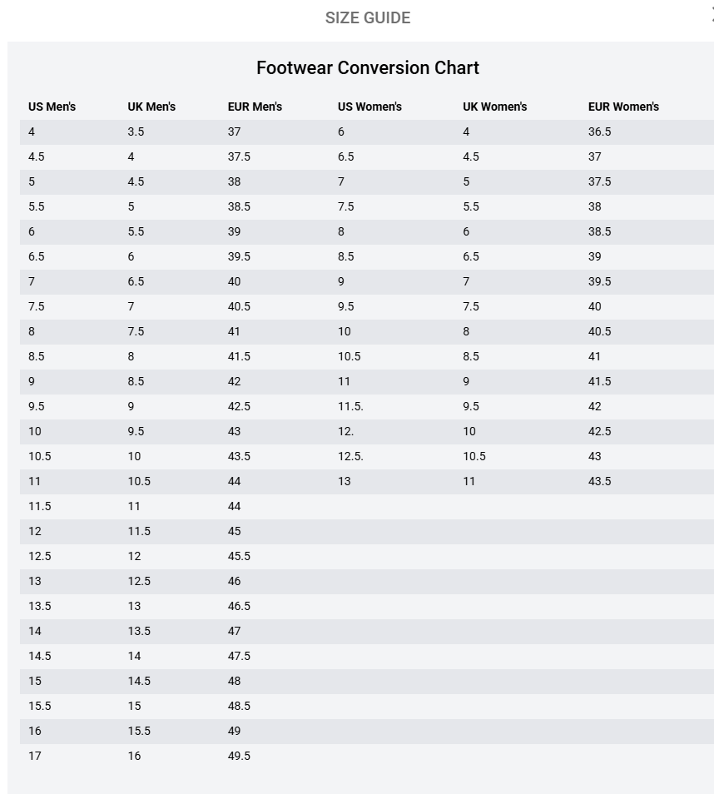The image size is (714, 794).
Task: Click 15.5 in the US Men's column
Action: point(39,706)
